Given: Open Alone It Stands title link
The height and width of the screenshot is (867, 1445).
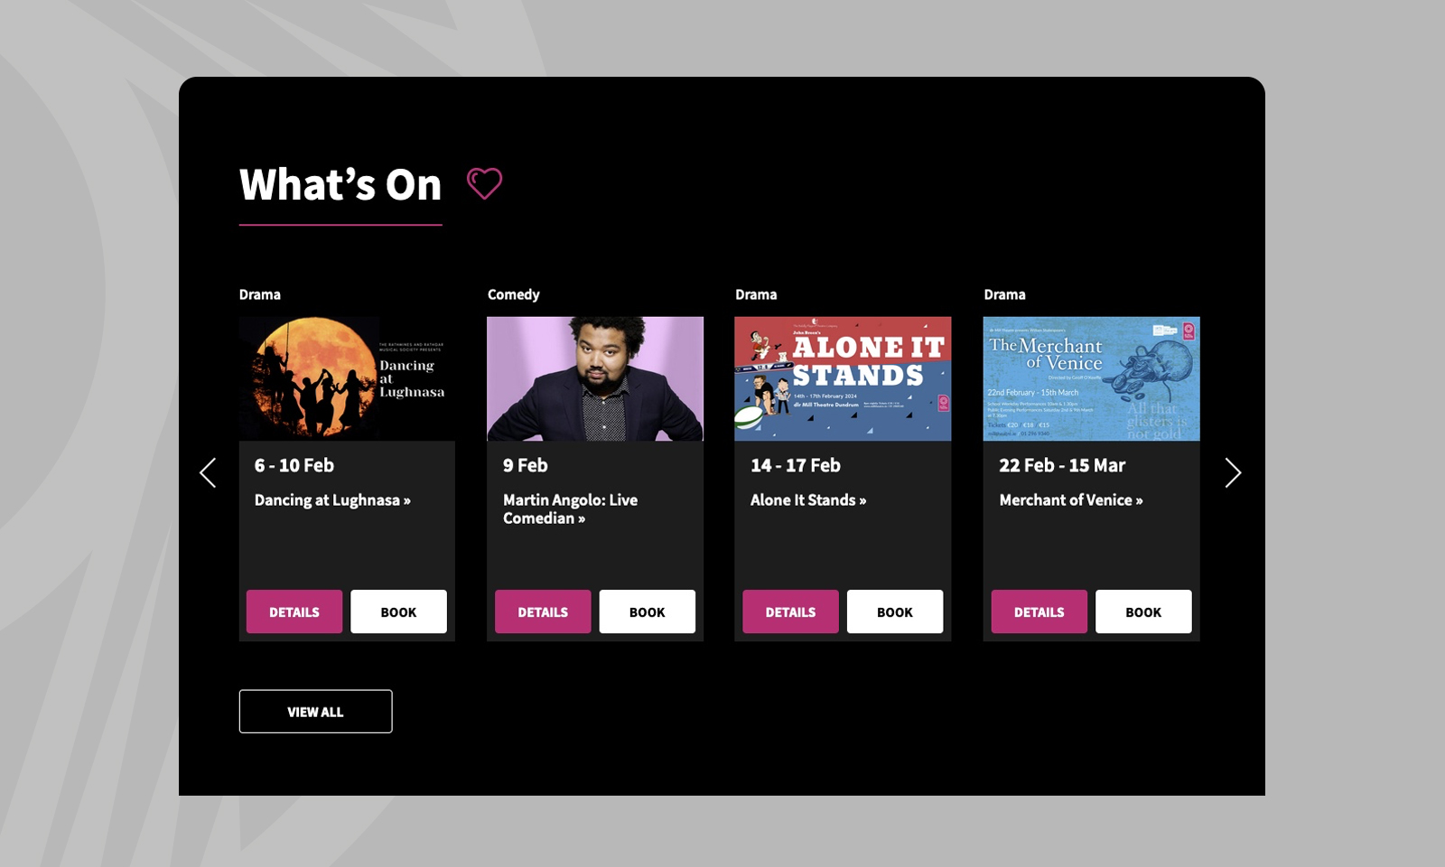Looking at the screenshot, I should click(808, 500).
